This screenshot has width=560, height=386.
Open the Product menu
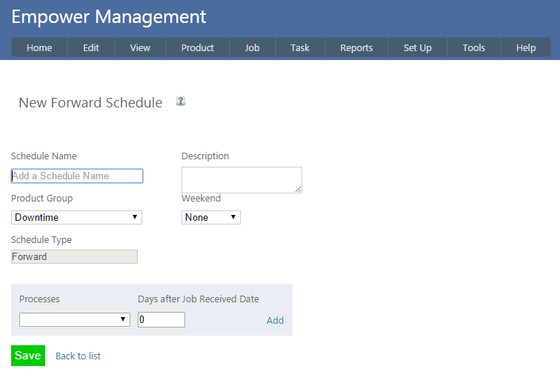[198, 48]
